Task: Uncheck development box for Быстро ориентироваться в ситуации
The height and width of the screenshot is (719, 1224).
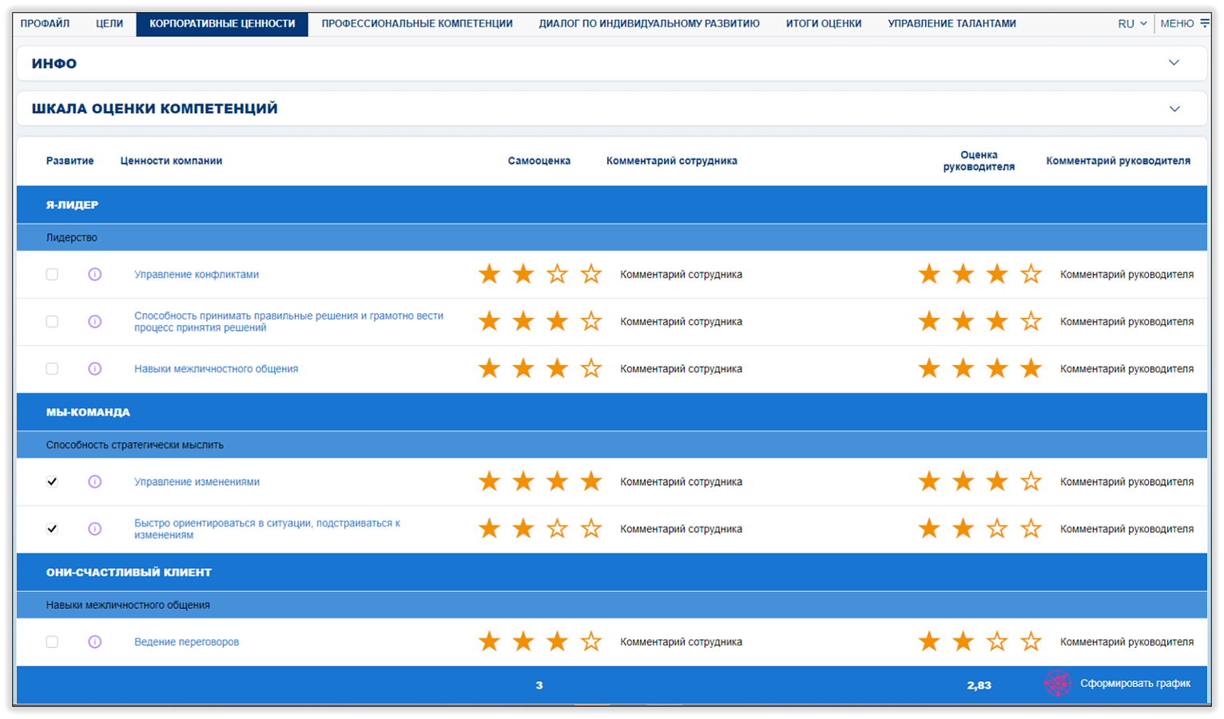Action: coord(52,529)
